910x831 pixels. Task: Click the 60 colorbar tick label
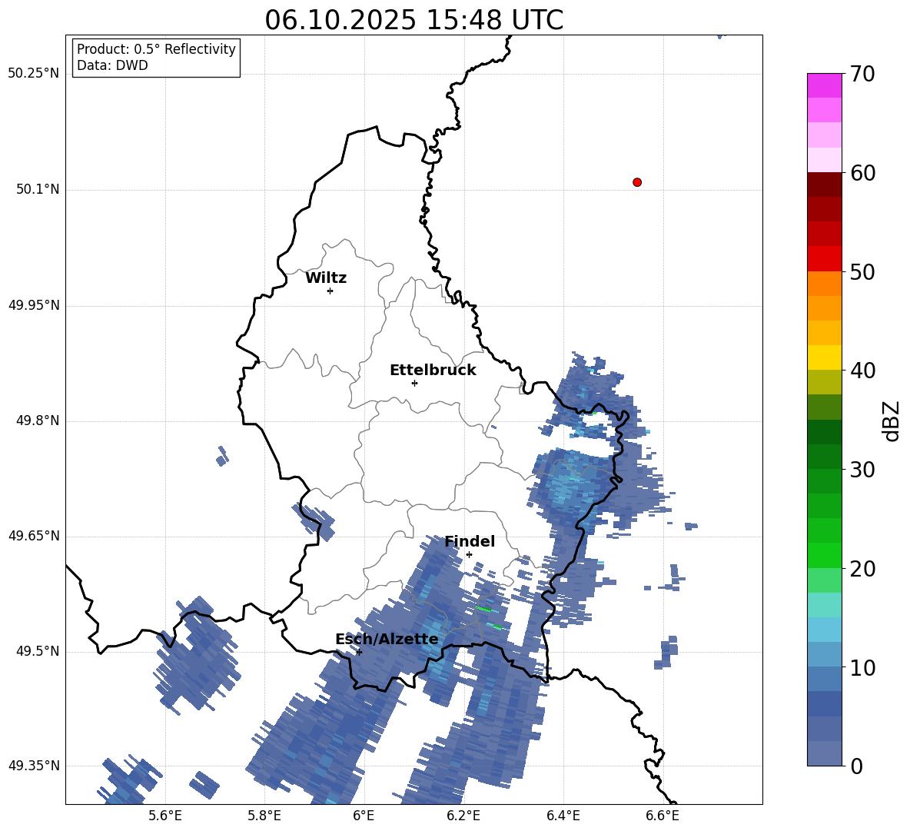(x=862, y=173)
